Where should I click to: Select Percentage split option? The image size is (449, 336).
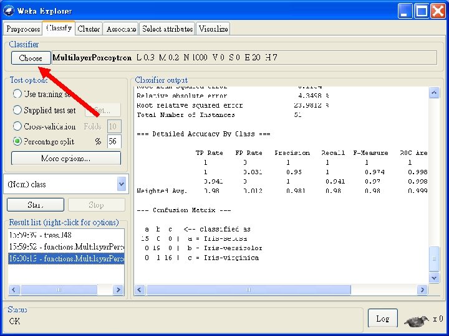coord(17,141)
